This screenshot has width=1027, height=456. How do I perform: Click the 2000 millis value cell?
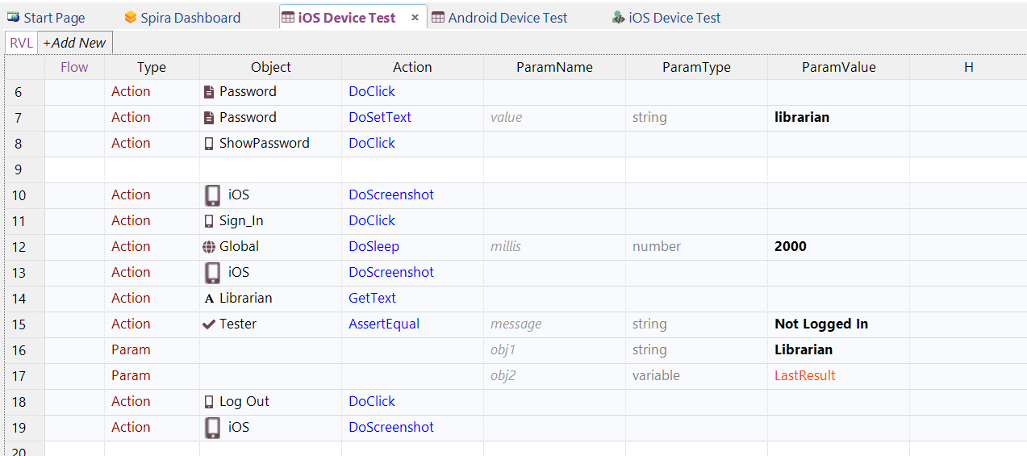[x=838, y=247]
